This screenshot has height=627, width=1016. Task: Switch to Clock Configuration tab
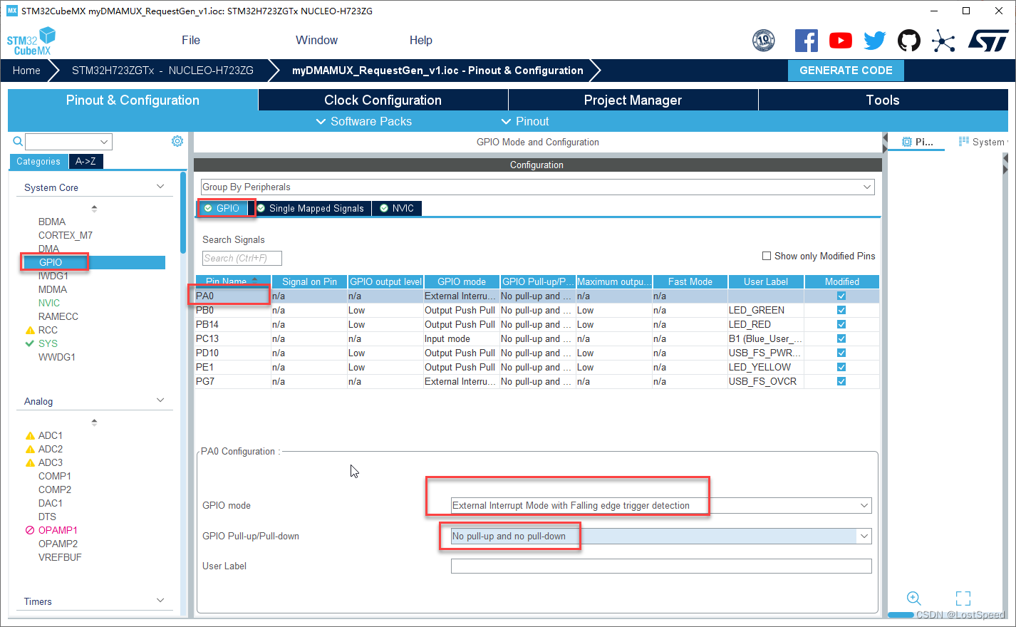coord(383,100)
